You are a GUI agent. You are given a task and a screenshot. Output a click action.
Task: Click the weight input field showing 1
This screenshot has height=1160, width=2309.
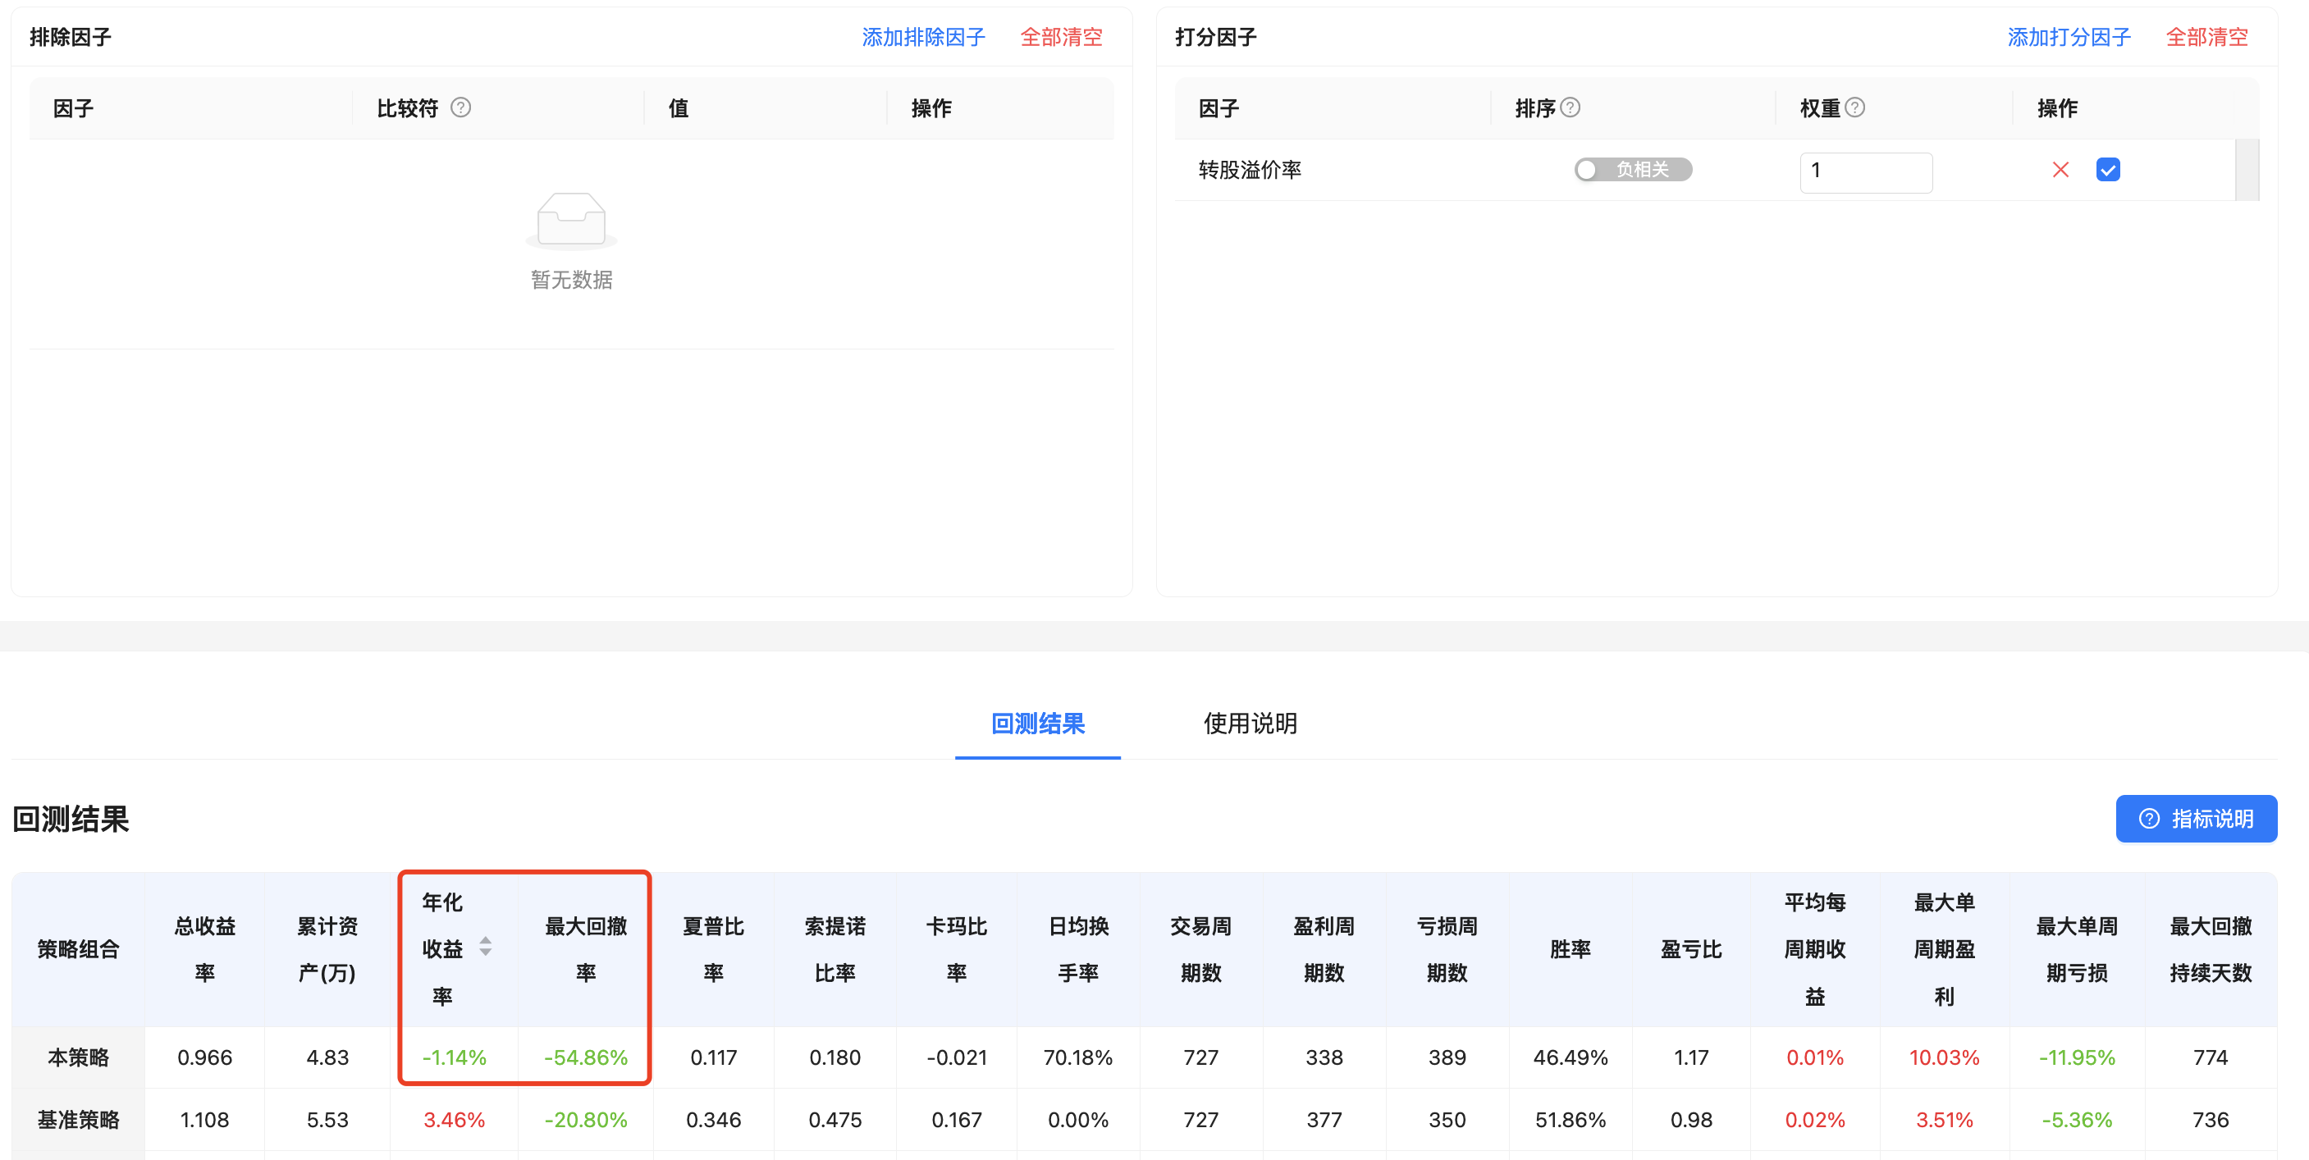(x=1865, y=172)
